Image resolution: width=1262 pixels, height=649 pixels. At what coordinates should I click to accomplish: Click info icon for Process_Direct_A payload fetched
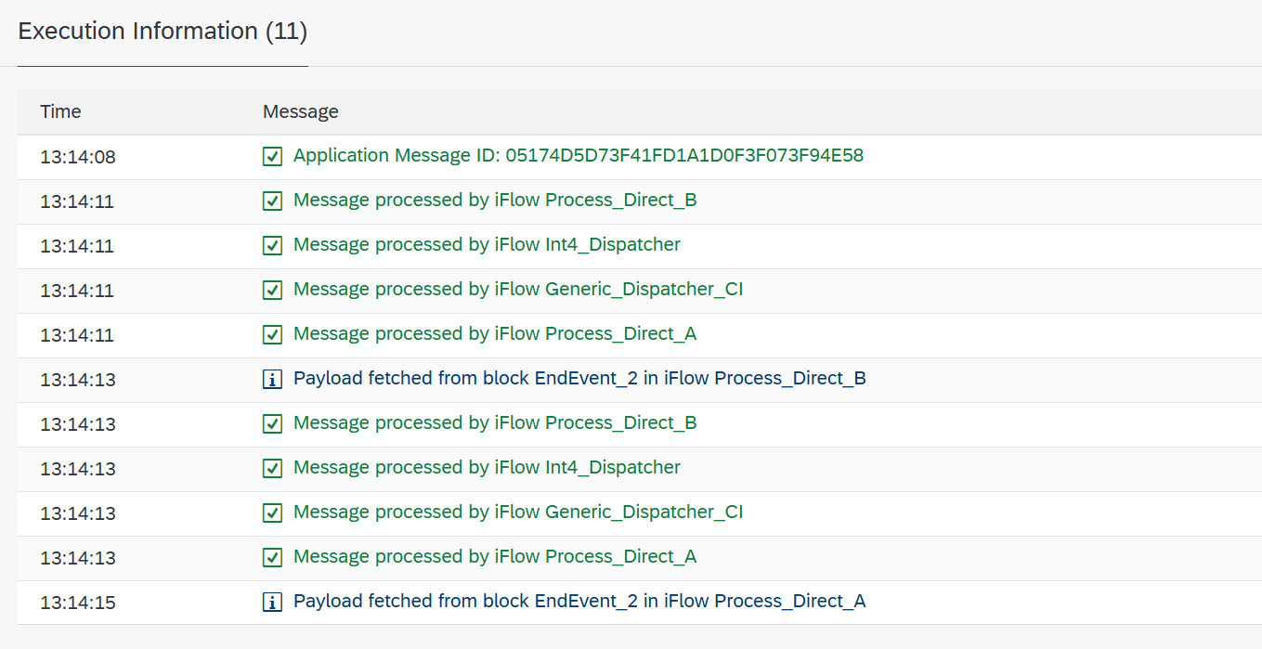[272, 603]
